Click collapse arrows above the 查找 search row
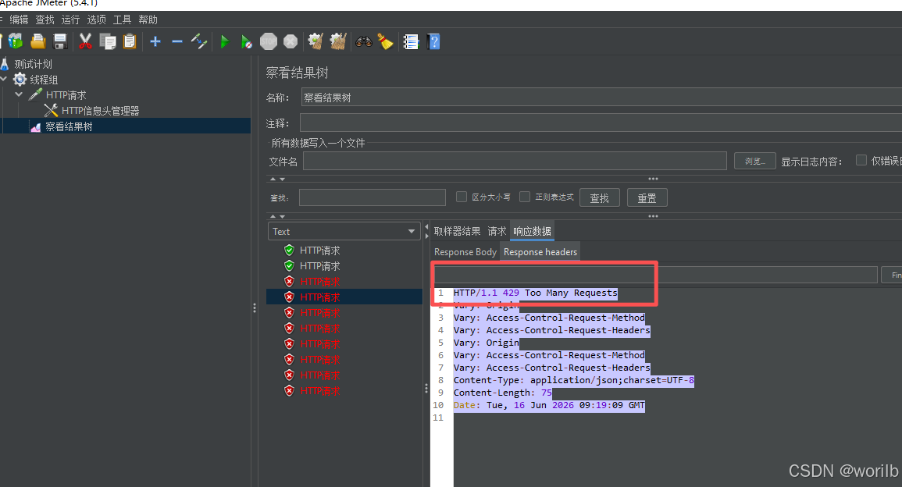 [277, 179]
